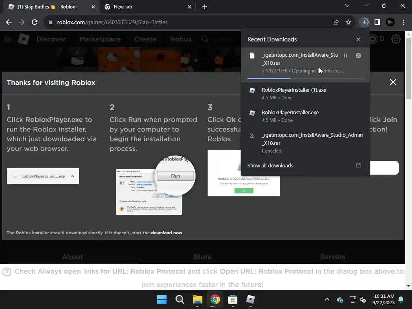Open the Chrome profile avatar
Image resolution: width=412 pixels, height=309 pixels.
point(390,22)
